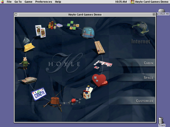Open the Help menu
The image size is (170, 127).
point(58,2)
